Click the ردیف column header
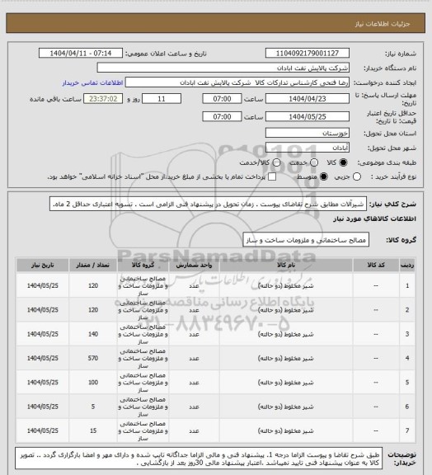The height and width of the screenshot is (475, 432). (x=407, y=265)
